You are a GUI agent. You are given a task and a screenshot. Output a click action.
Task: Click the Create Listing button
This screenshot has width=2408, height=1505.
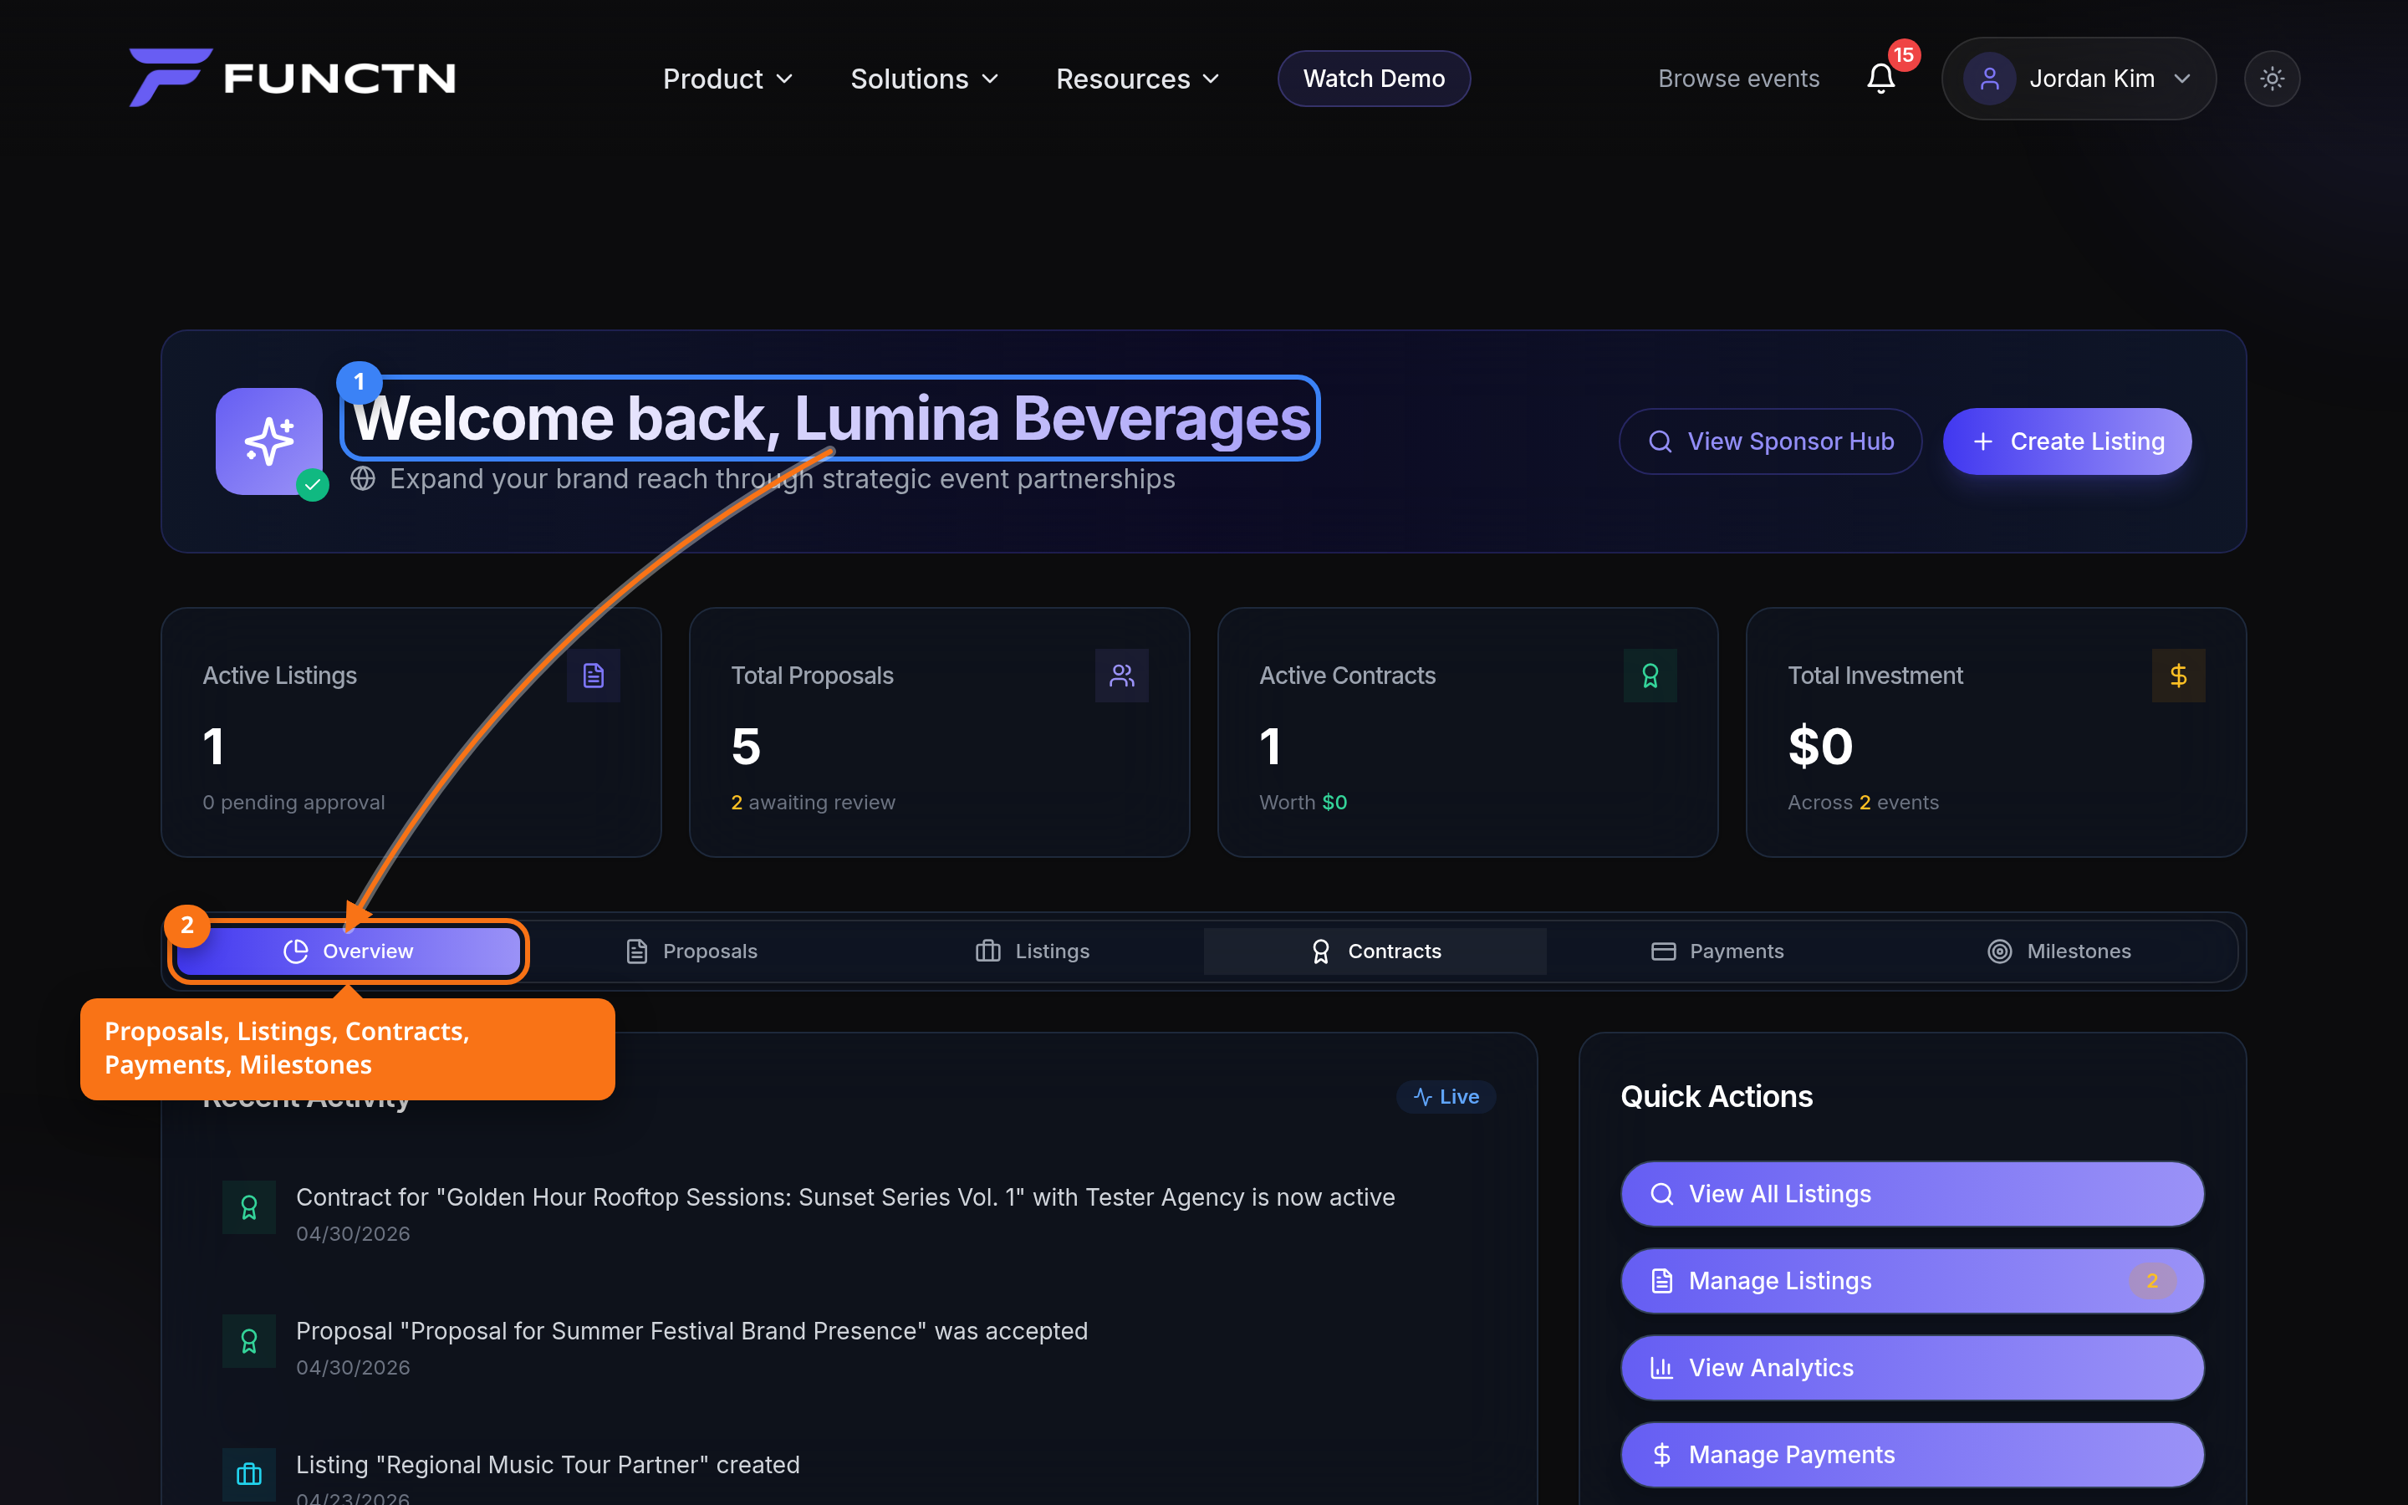pos(2068,441)
